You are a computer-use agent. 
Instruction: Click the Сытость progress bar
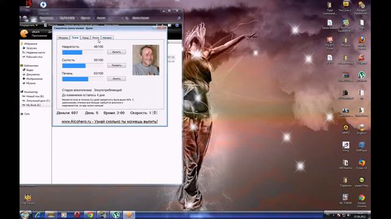tap(83, 66)
